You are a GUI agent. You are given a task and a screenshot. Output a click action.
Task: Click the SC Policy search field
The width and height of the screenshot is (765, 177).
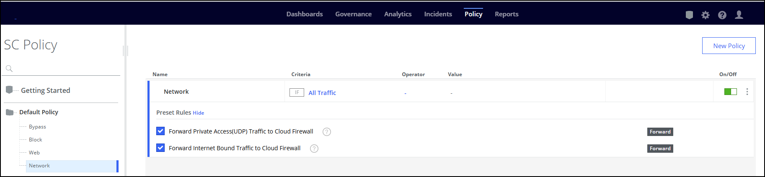[65, 69]
